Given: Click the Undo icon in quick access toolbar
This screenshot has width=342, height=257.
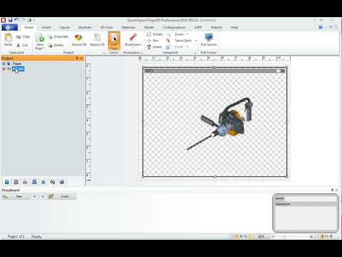Looking at the screenshot, I should coord(16,20).
